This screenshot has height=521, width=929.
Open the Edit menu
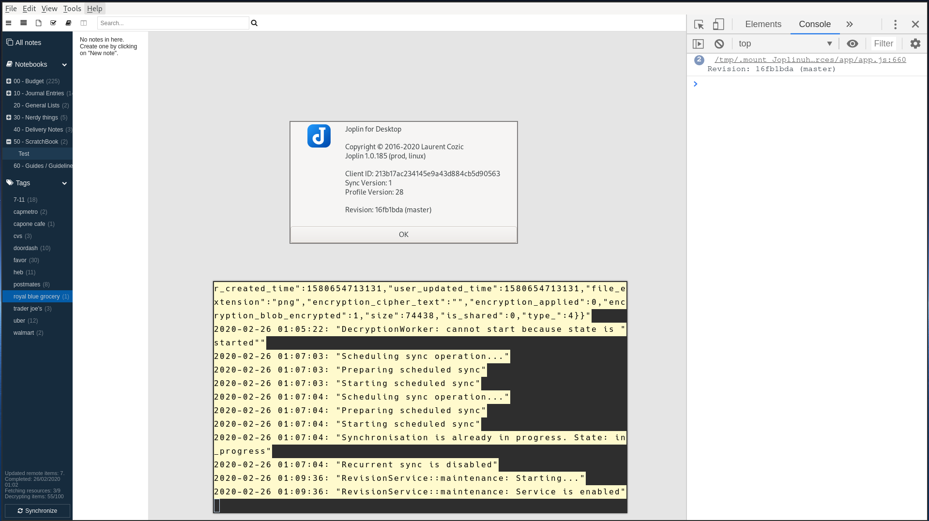coord(29,9)
